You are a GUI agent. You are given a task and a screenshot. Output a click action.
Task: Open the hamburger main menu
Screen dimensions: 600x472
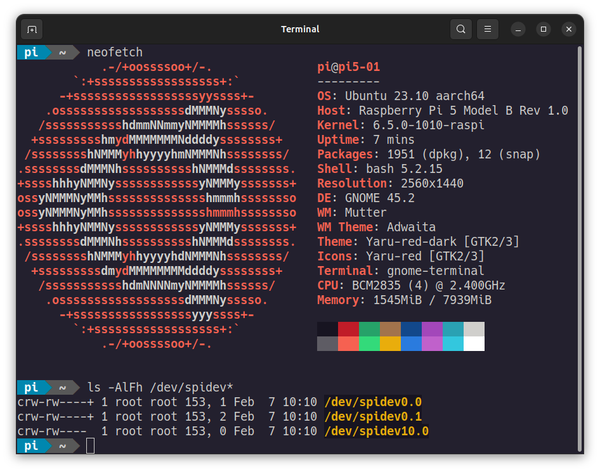click(488, 29)
